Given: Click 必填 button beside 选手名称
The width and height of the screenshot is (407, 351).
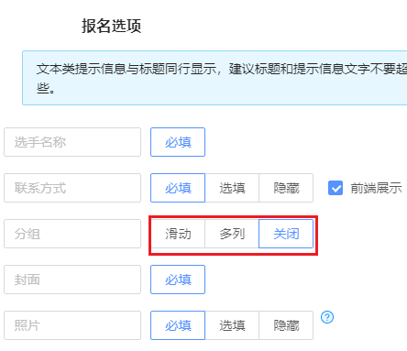Looking at the screenshot, I should 178,142.
